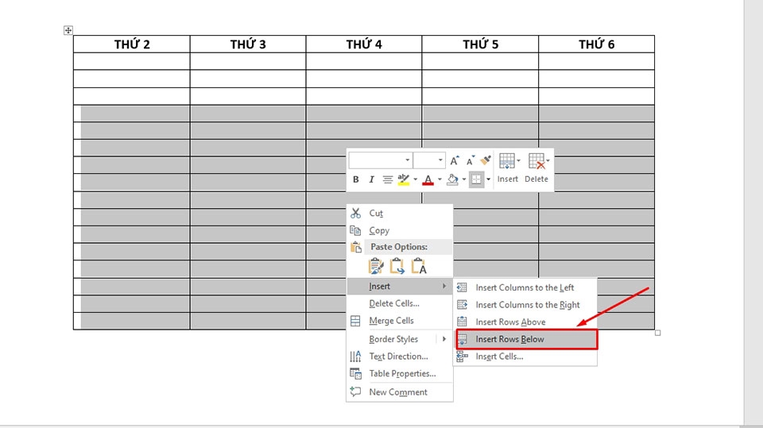The width and height of the screenshot is (763, 428).
Task: Click the Table Properties icon
Action: (356, 373)
